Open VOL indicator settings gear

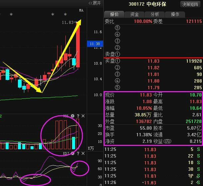pyautogui.click(x=72, y=116)
